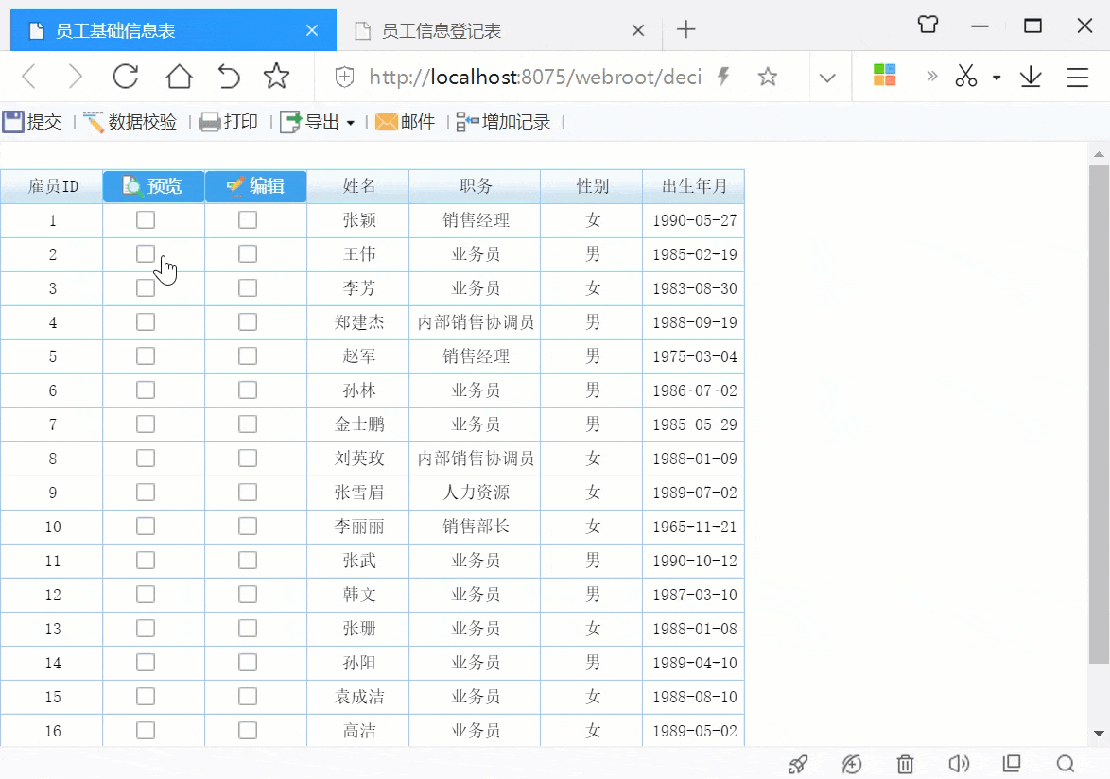Screen dimensions: 1110x779
Task: Check edit box for 李丽丽
Action: tap(248, 527)
